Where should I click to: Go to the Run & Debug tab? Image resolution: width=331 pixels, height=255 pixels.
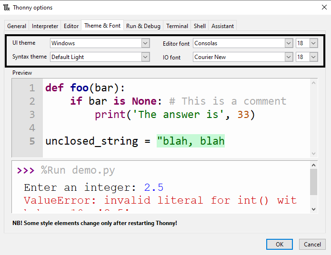[143, 26]
